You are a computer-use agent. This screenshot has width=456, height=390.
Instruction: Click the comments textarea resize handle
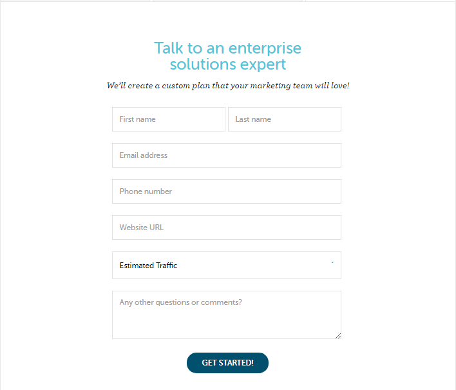[x=337, y=335]
